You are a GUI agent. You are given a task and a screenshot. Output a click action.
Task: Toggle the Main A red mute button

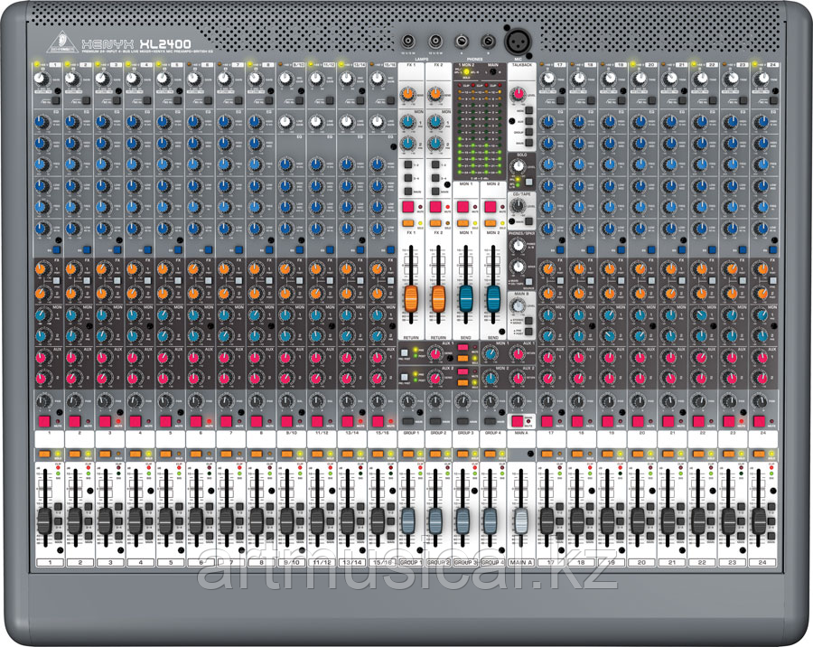(520, 421)
